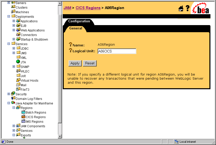Click the Connectors icon
This screenshot has width=216, height=145.
pyautogui.click(x=18, y=34)
